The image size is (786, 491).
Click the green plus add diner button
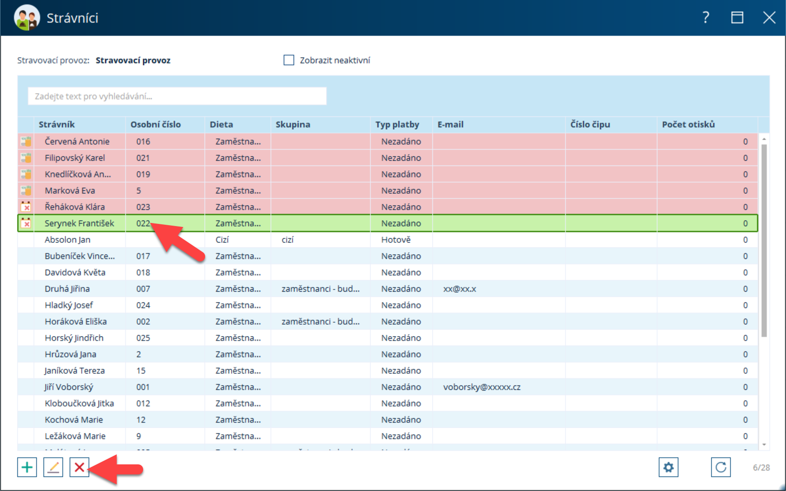pyautogui.click(x=27, y=467)
